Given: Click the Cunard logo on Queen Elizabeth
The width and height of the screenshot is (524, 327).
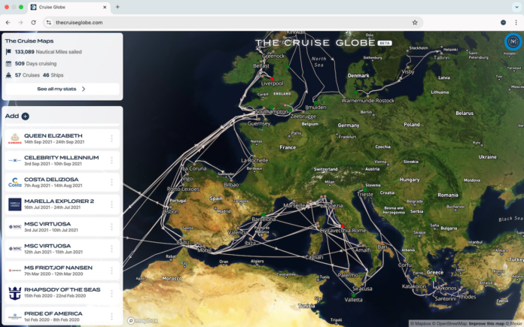Looking at the screenshot, I should (14, 139).
